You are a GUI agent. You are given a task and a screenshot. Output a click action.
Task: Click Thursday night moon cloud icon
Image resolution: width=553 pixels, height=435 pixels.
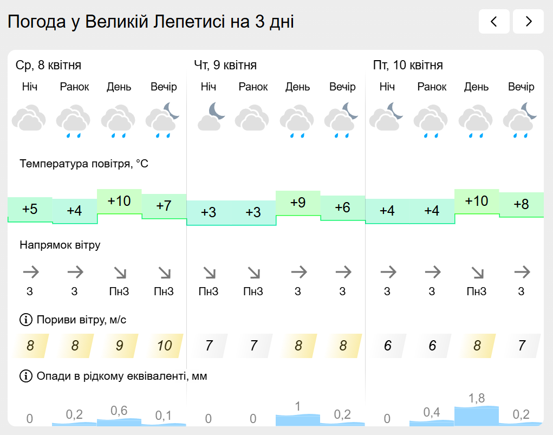click(x=209, y=118)
